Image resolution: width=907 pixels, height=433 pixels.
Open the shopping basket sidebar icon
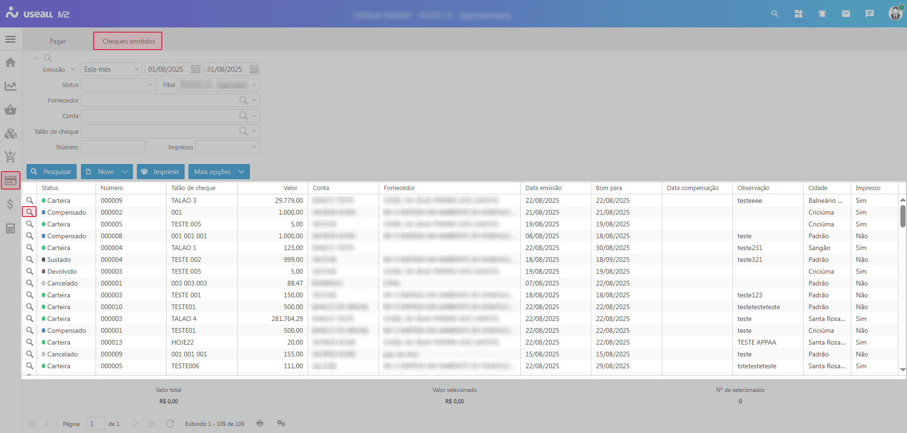[10, 110]
